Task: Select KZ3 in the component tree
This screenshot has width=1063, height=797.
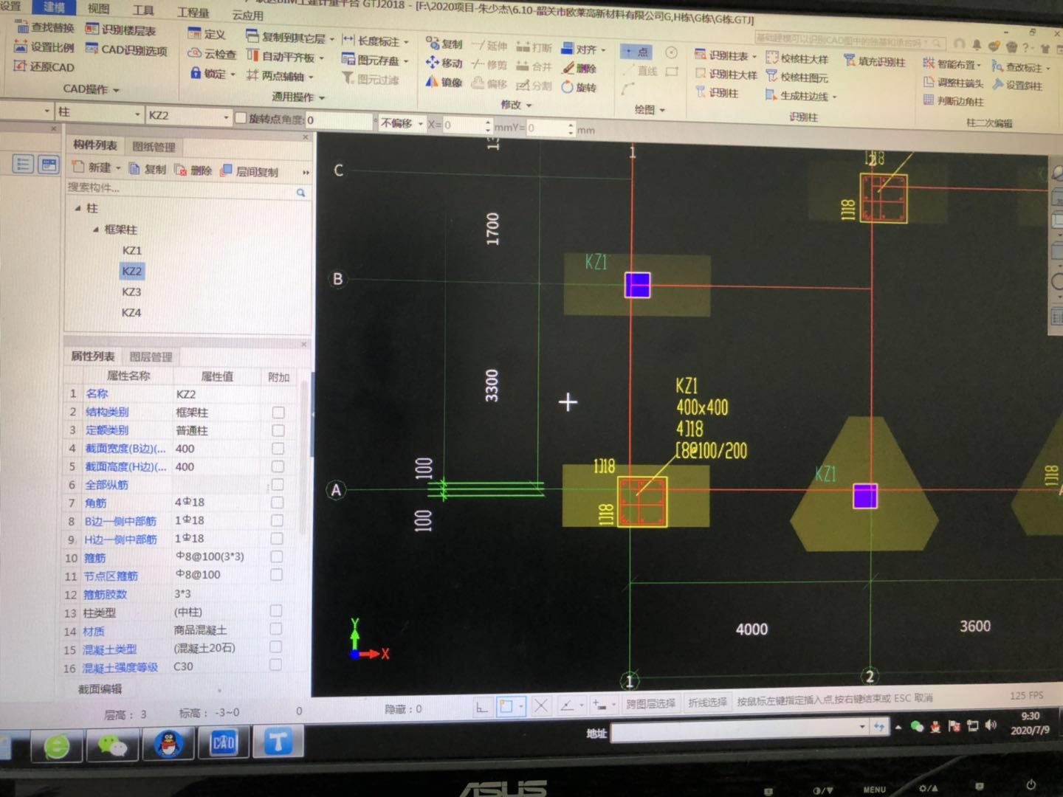Action: 131,291
